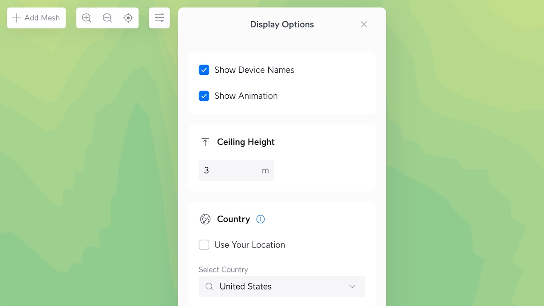Click the Add Mesh button
Viewport: 544px width, 306px height.
(x=36, y=18)
